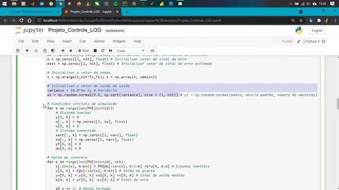The width and height of the screenshot is (339, 190).
Task: Cut selected cells with the scissors icon
Action: [x=37, y=51]
